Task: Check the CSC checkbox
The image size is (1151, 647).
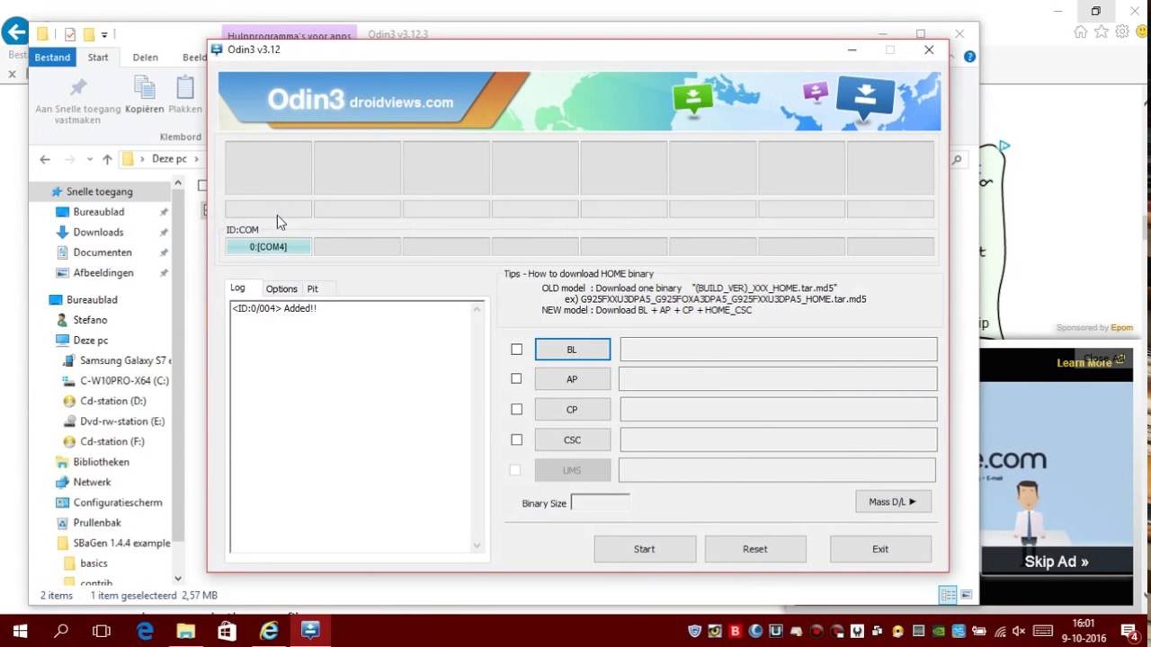Action: pyautogui.click(x=516, y=439)
